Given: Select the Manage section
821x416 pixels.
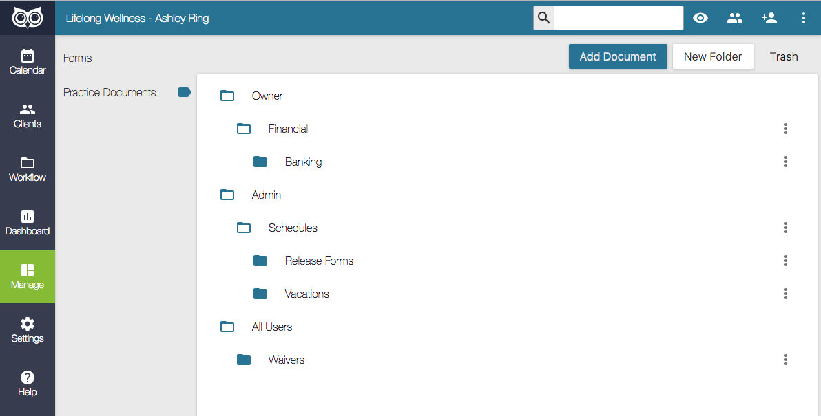Looking at the screenshot, I should click(28, 276).
